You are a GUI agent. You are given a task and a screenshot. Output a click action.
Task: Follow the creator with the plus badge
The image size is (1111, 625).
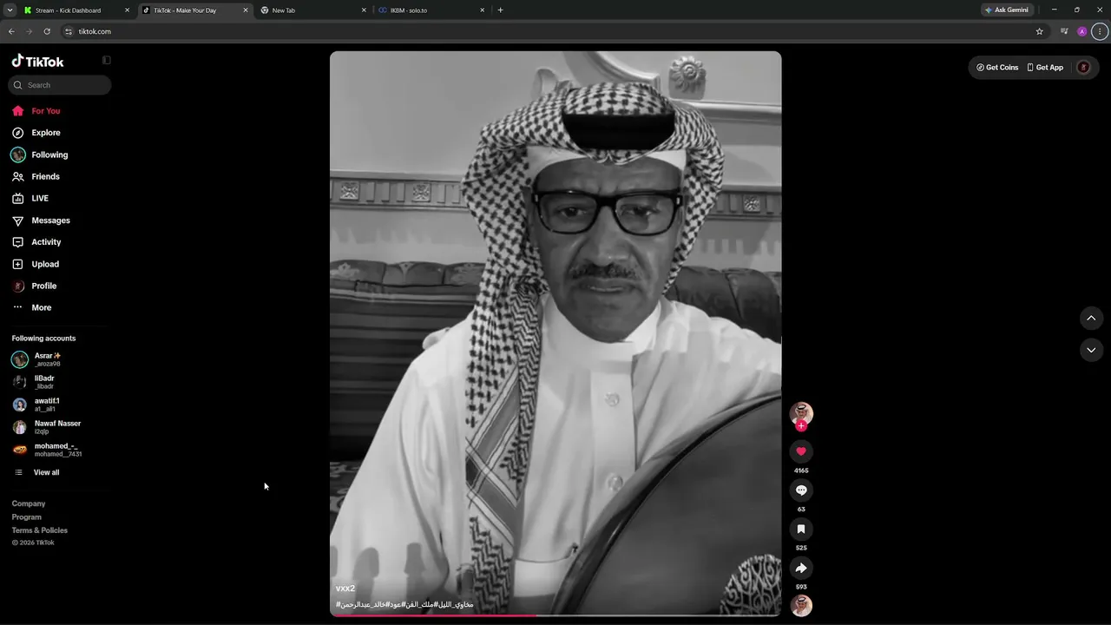801,426
